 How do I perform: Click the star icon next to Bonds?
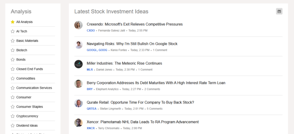[12, 59]
